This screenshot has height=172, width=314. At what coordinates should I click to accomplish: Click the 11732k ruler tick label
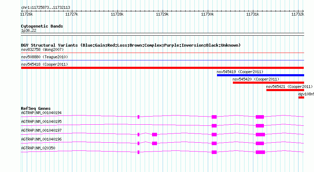pos(298,14)
